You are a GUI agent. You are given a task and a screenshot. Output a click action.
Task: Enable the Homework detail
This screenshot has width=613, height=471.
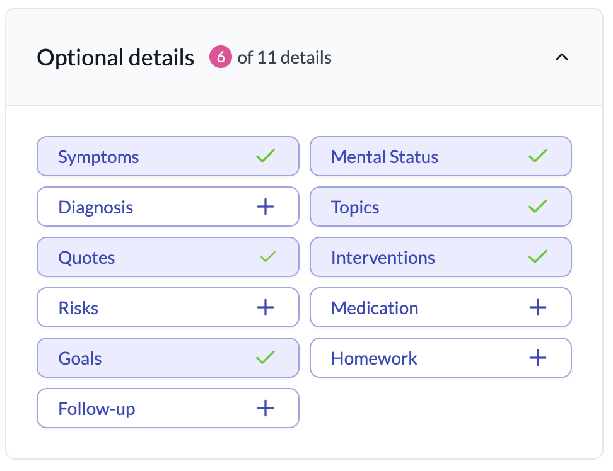(440, 358)
